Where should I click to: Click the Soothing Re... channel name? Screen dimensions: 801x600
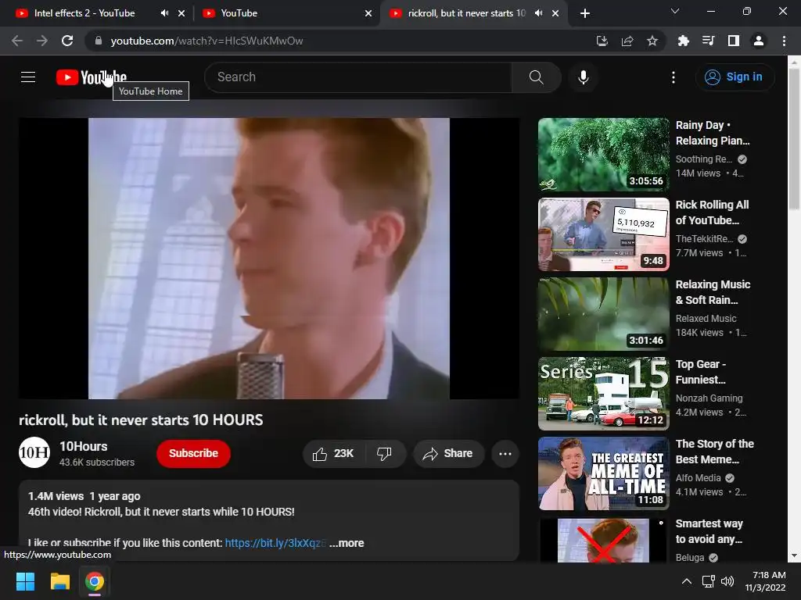pyautogui.click(x=703, y=159)
